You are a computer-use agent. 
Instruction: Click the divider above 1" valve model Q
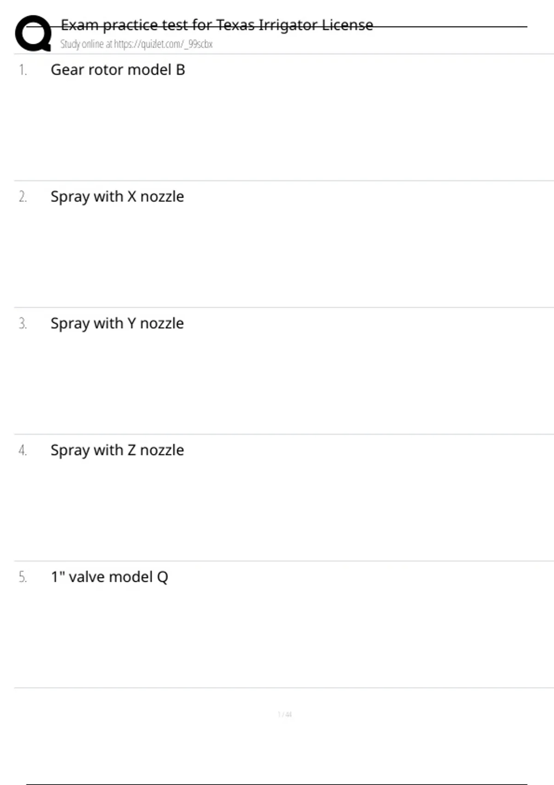(283, 561)
